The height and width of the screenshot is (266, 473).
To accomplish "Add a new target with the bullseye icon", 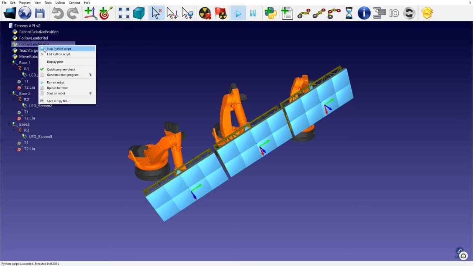I will click(106, 13).
